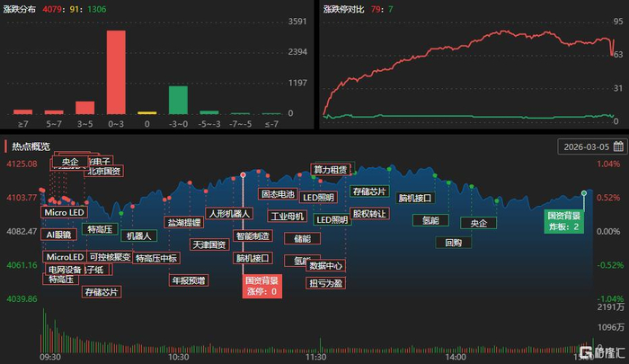Select the green 脑机接口 tag

[x=415, y=198]
